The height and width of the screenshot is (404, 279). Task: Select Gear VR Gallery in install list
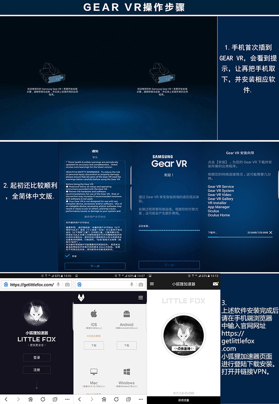tap(220, 199)
